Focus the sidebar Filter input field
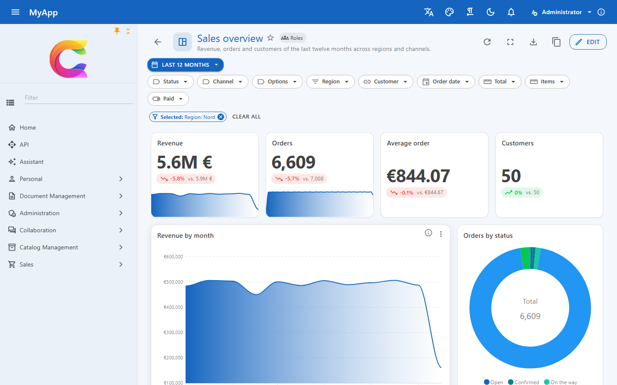Image resolution: width=617 pixels, height=385 pixels. pyautogui.click(x=78, y=98)
